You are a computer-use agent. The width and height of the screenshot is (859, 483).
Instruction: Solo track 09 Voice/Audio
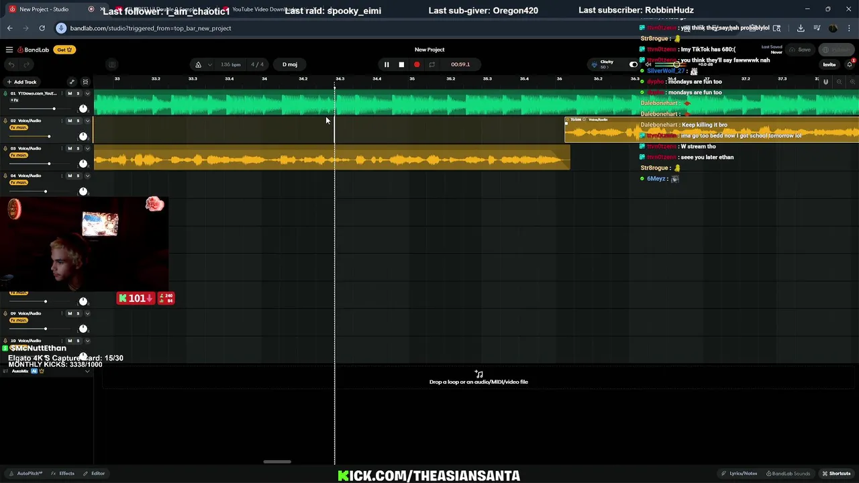pyautogui.click(x=78, y=313)
